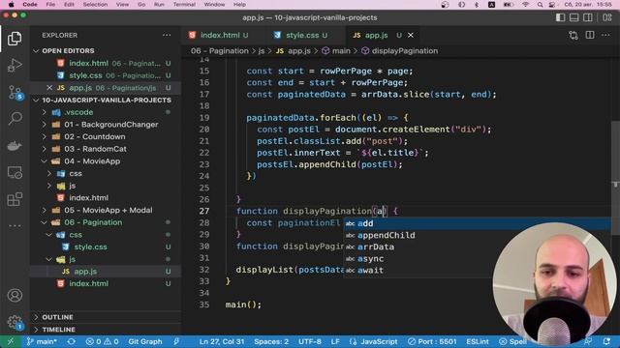The height and width of the screenshot is (348, 620).
Task: Click ESLint status bar item
Action: point(478,341)
